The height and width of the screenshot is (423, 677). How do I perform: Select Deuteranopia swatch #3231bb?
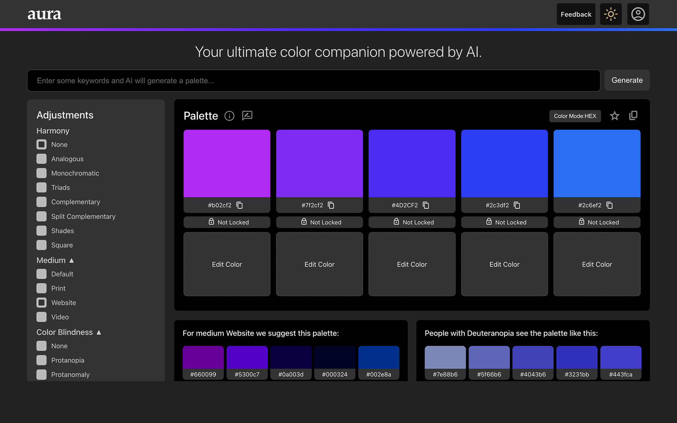pyautogui.click(x=577, y=357)
